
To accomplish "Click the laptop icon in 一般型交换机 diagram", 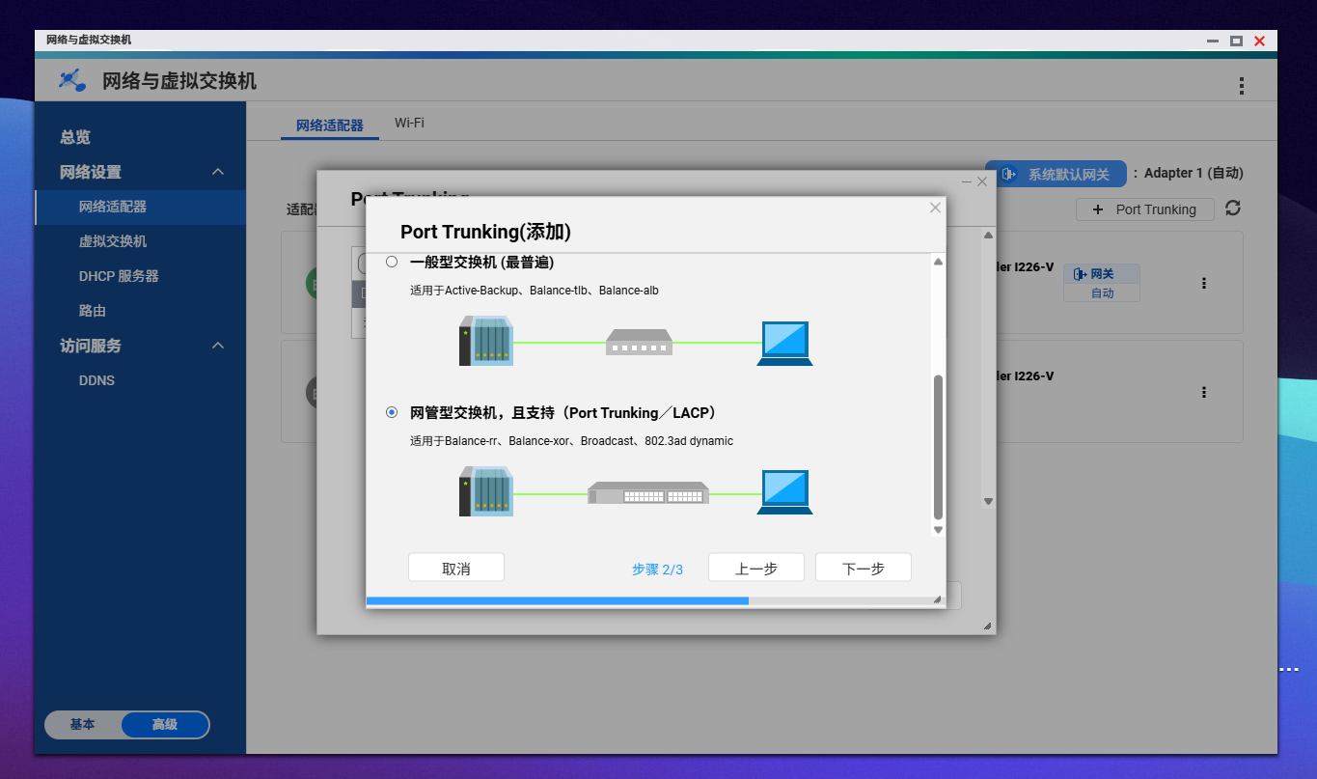I will pyautogui.click(x=784, y=344).
